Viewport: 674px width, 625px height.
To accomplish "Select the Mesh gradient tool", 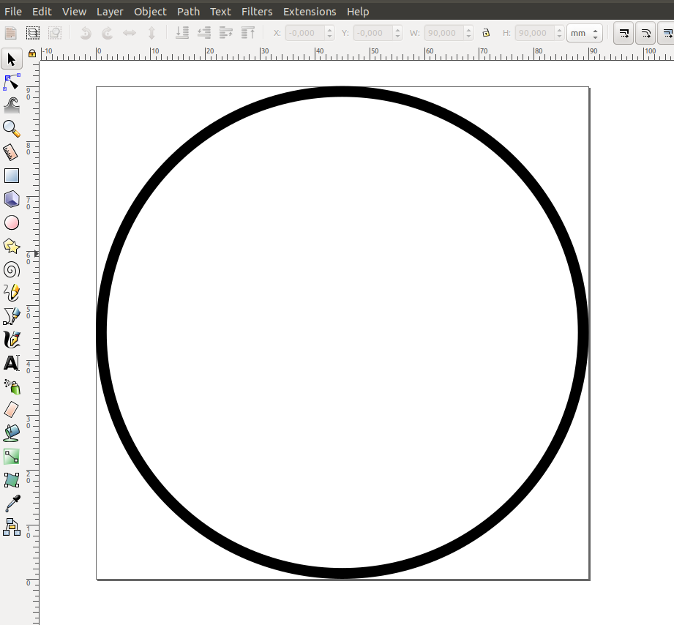I will pyautogui.click(x=12, y=480).
